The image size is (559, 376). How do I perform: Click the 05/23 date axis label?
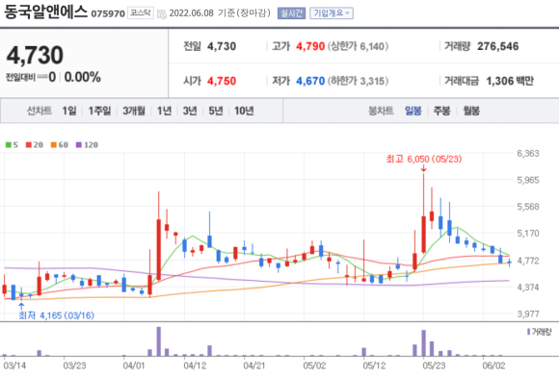point(434,365)
